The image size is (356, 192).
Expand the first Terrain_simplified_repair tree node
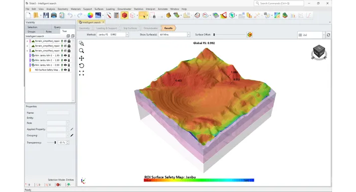coord(27,41)
